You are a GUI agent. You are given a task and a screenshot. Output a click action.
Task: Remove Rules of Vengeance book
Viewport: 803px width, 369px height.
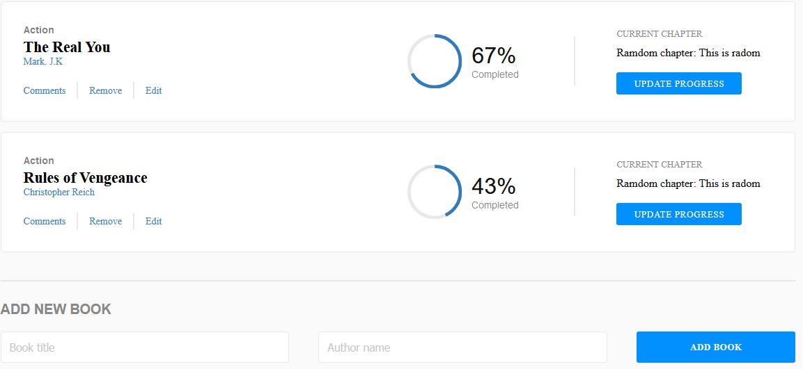click(105, 221)
